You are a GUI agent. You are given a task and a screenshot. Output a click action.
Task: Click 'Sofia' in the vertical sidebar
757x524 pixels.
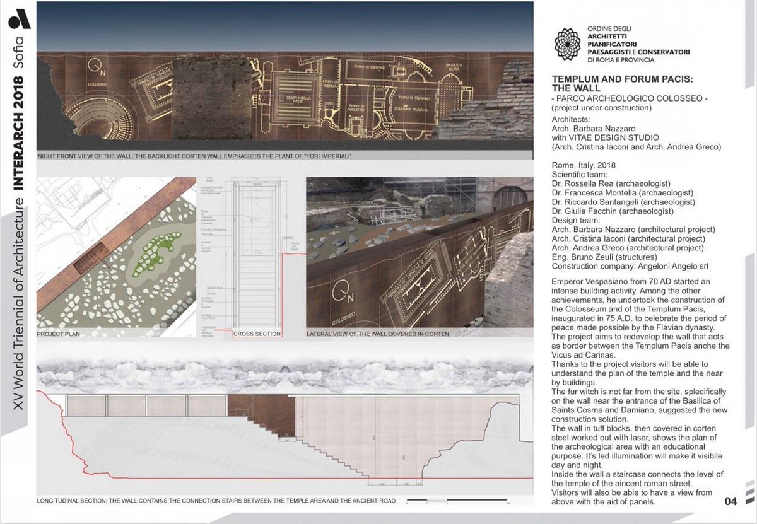(20, 52)
